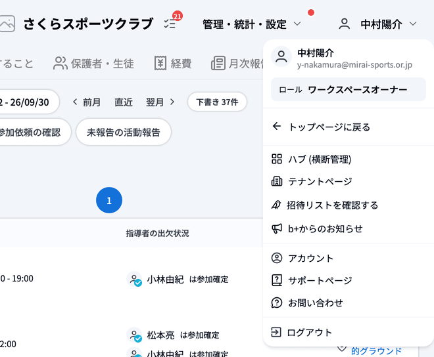The width and height of the screenshot is (434, 357).
Task: Open アカウント settings
Action: (349, 258)
